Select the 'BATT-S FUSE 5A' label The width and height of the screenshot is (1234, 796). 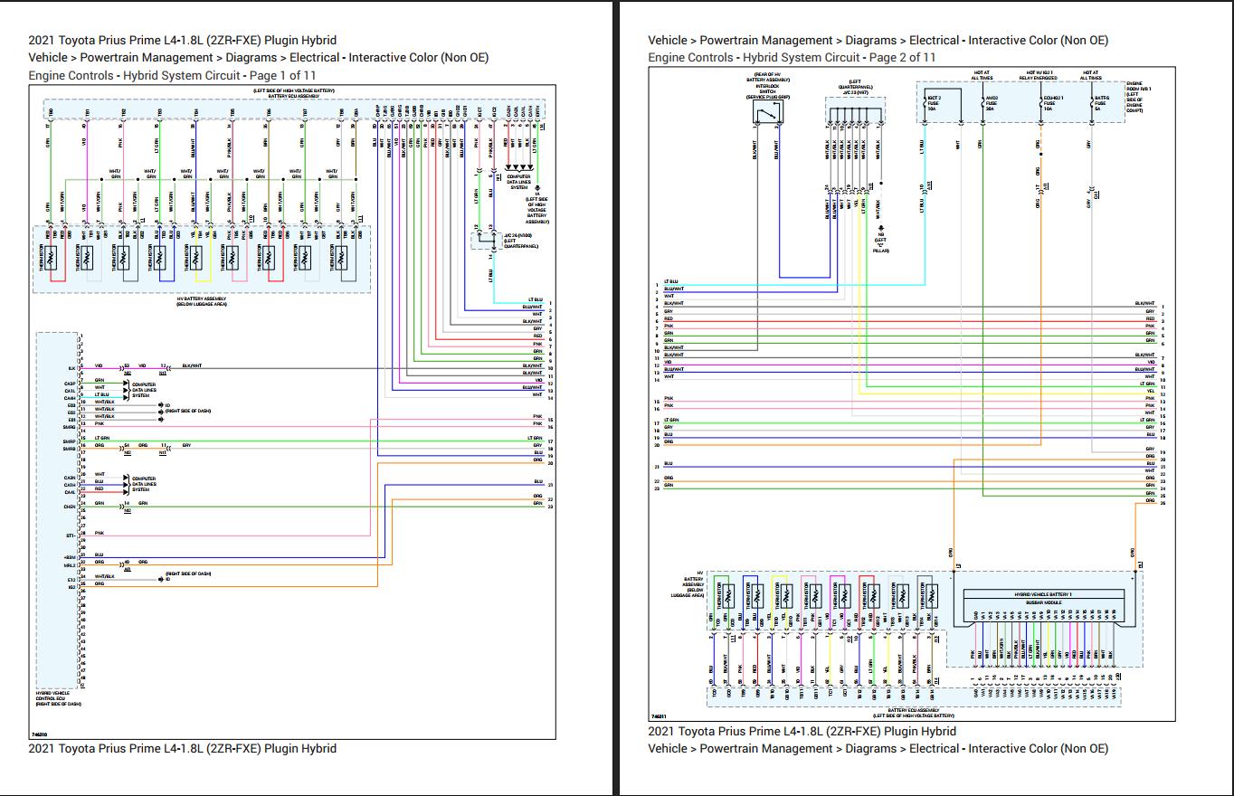pos(1101,104)
